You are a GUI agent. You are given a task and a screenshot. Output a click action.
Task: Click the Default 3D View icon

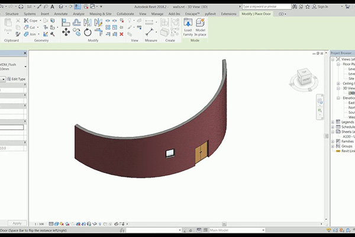(61, 7)
